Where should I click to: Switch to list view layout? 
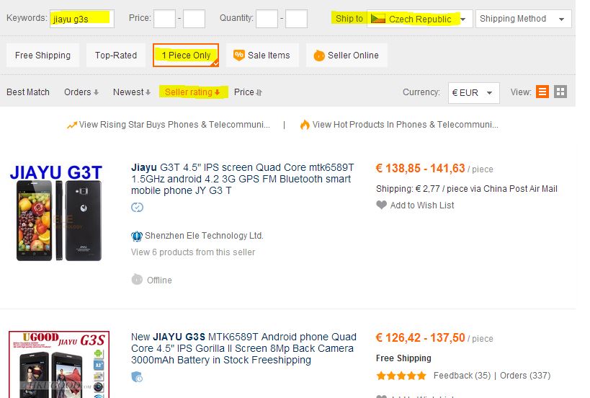[x=542, y=92]
